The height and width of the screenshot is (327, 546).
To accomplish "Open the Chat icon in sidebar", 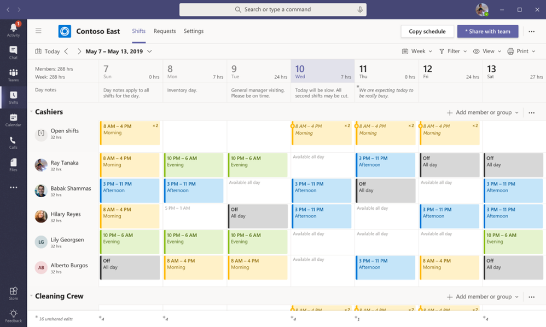I will tap(13, 52).
